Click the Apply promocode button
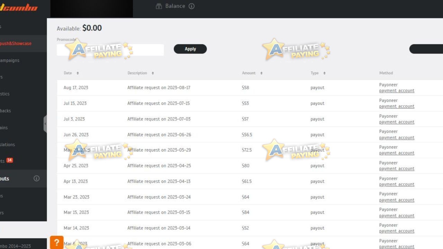This screenshot has height=249, width=443. 190,49
